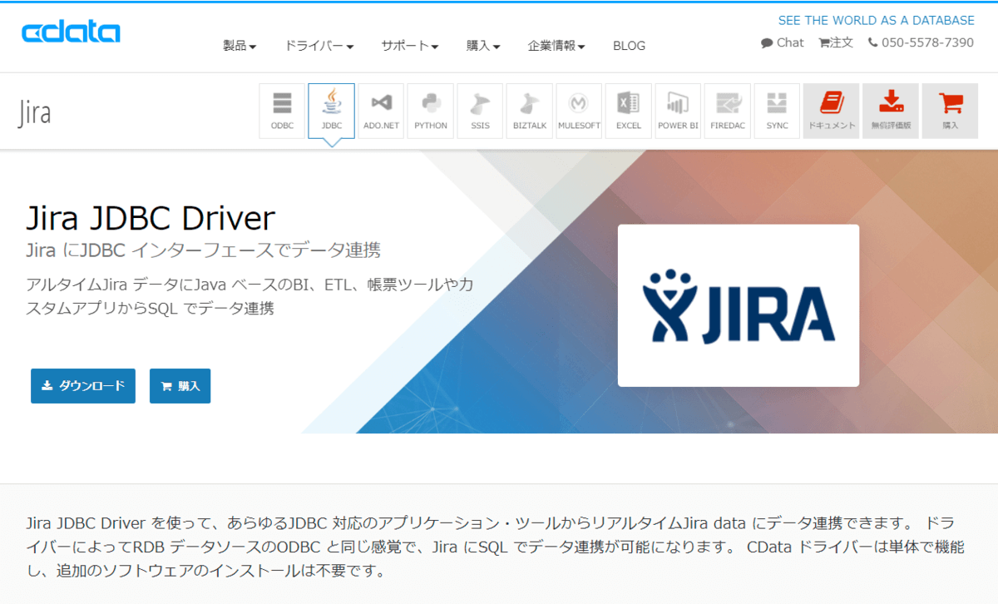Screen dimensions: 998x604
Task: Click the subtitle Jira にJDBC インターフェースでデータ連携
Action: [x=204, y=250]
